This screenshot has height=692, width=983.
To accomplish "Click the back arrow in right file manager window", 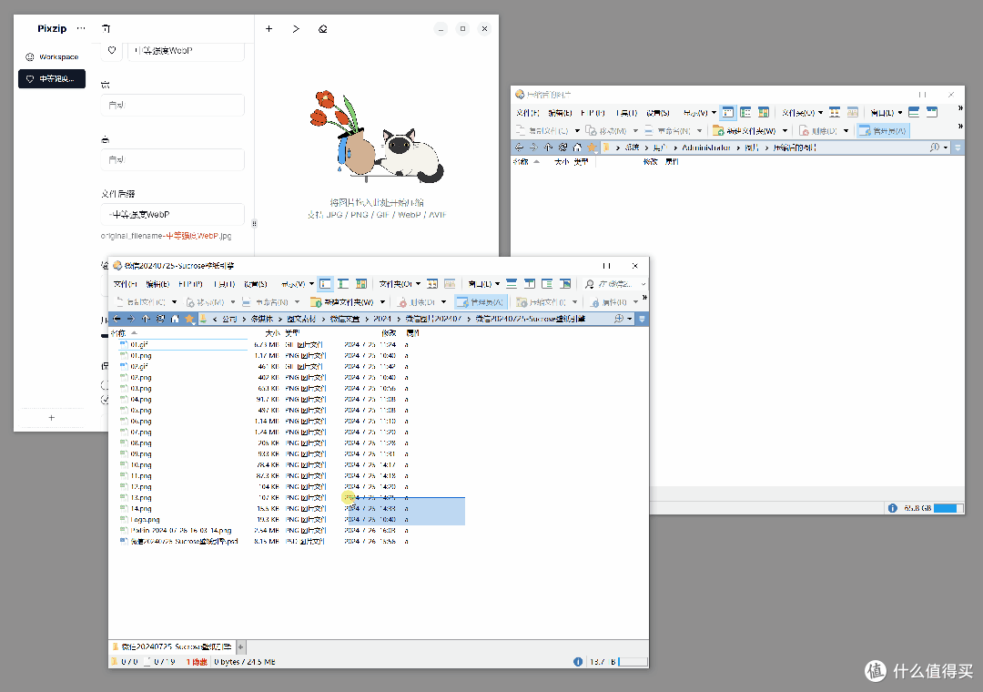I will pyautogui.click(x=519, y=148).
